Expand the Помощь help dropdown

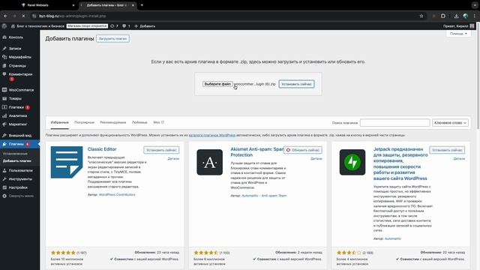coord(458,34)
